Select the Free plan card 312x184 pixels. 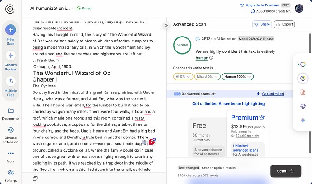[x=208, y=138]
